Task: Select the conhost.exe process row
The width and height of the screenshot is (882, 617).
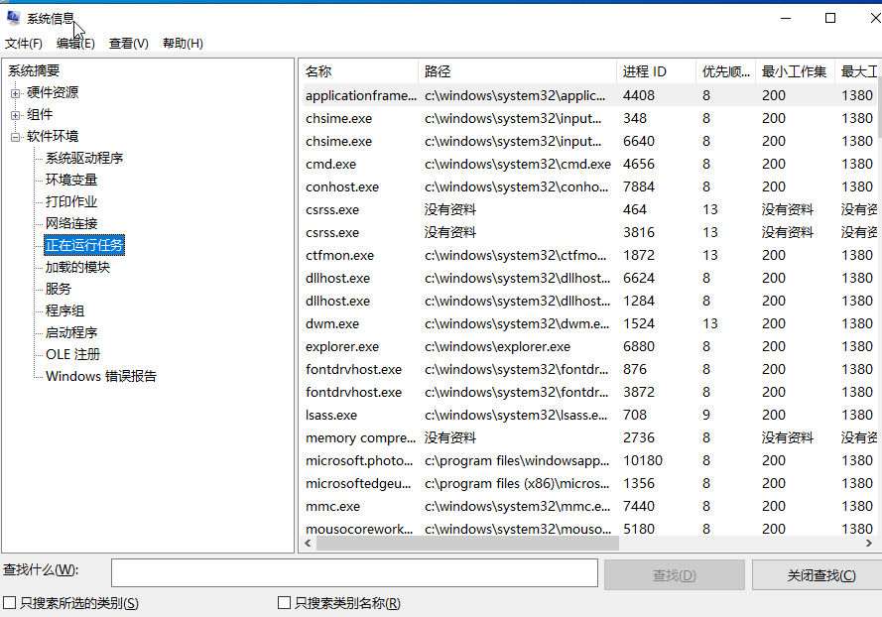Action: [590, 186]
